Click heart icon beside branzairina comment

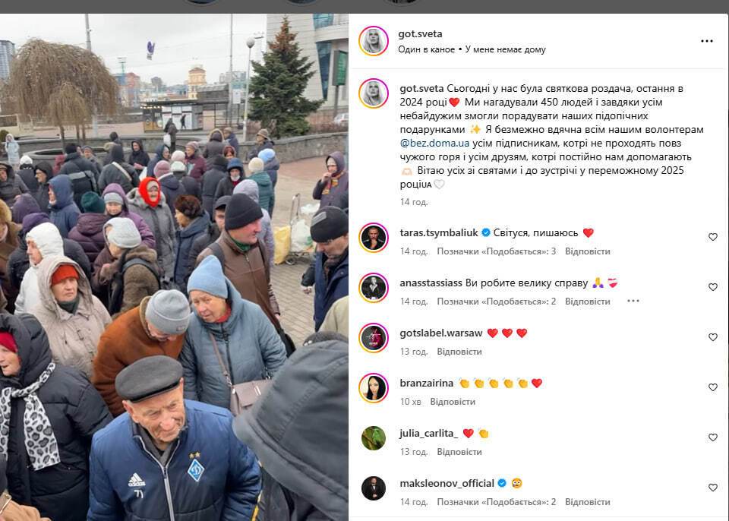(x=713, y=387)
